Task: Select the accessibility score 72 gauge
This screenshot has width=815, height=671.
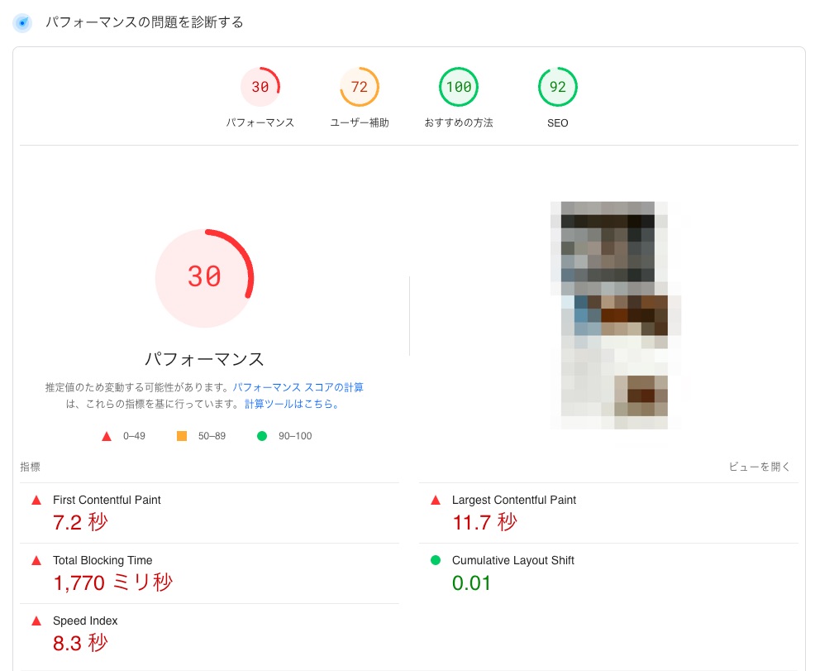Action: point(360,87)
